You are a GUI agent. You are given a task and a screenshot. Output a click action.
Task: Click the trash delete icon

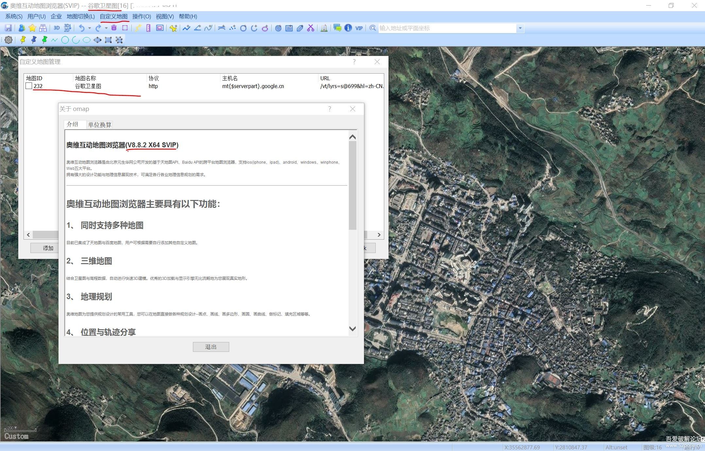tap(114, 28)
